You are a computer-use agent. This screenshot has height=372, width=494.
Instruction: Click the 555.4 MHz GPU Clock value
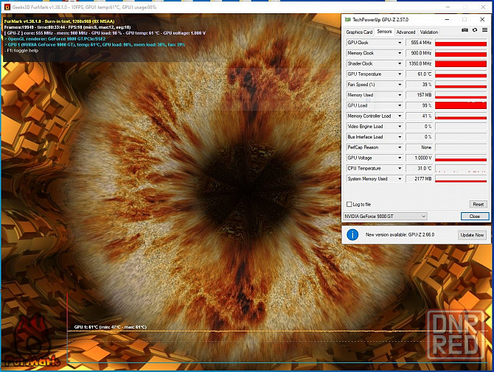point(420,43)
